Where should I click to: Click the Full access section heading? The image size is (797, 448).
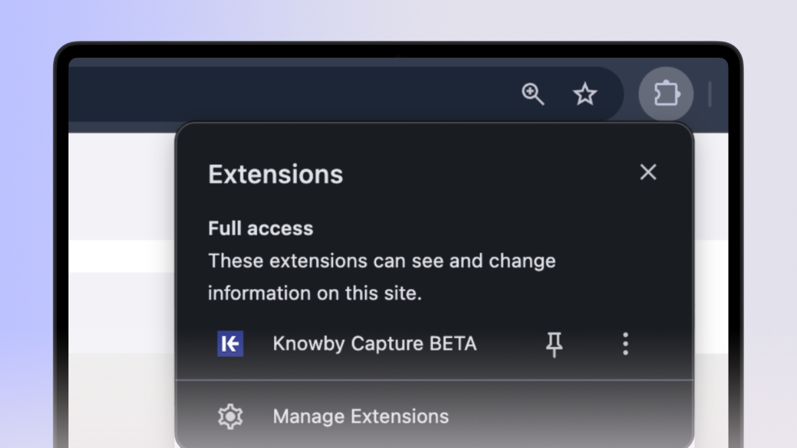click(x=260, y=228)
